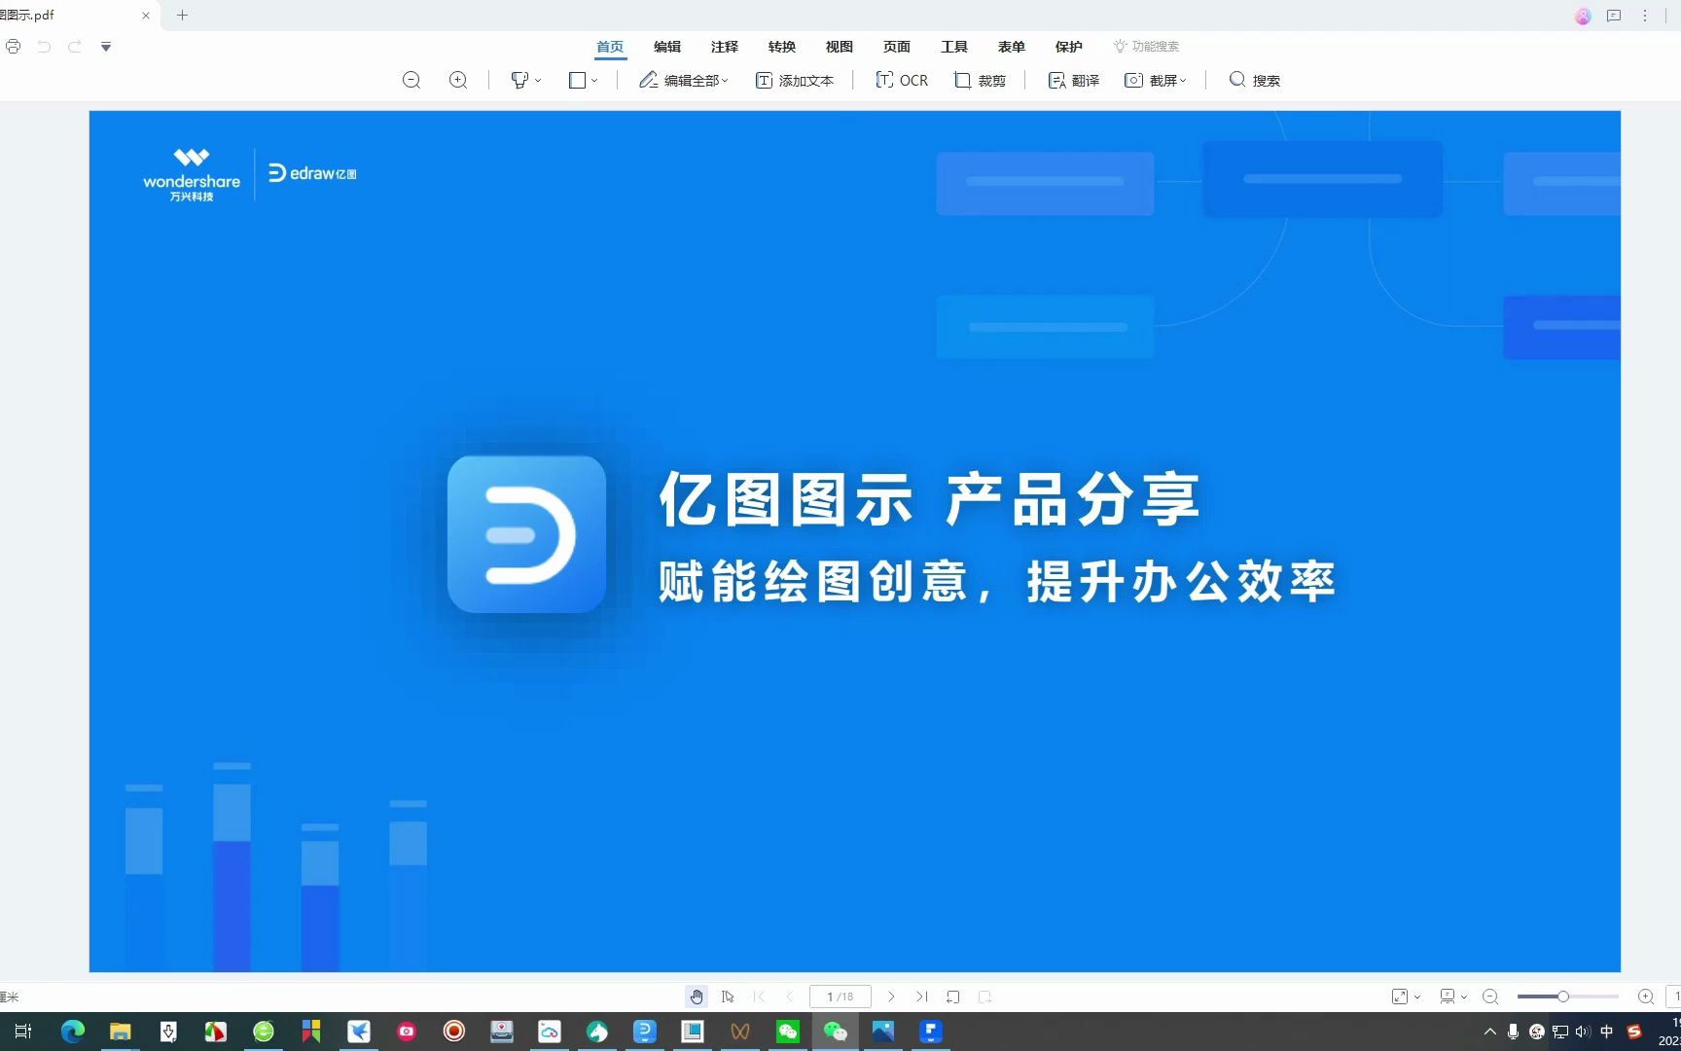
Task: Click the undo arrow icon
Action: [x=44, y=47]
